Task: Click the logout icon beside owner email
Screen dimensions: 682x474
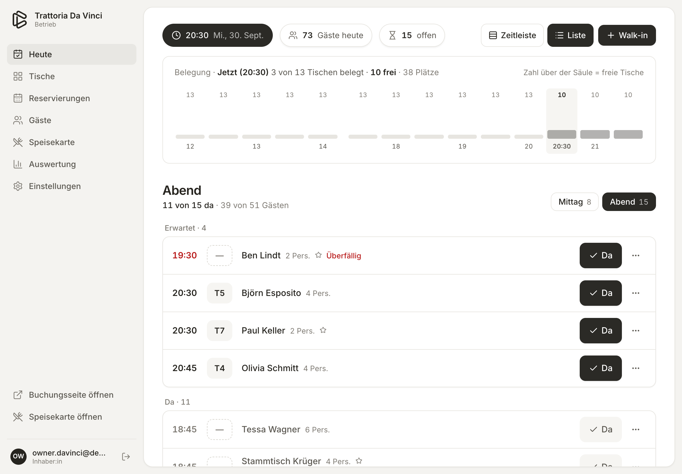Action: [x=126, y=456]
